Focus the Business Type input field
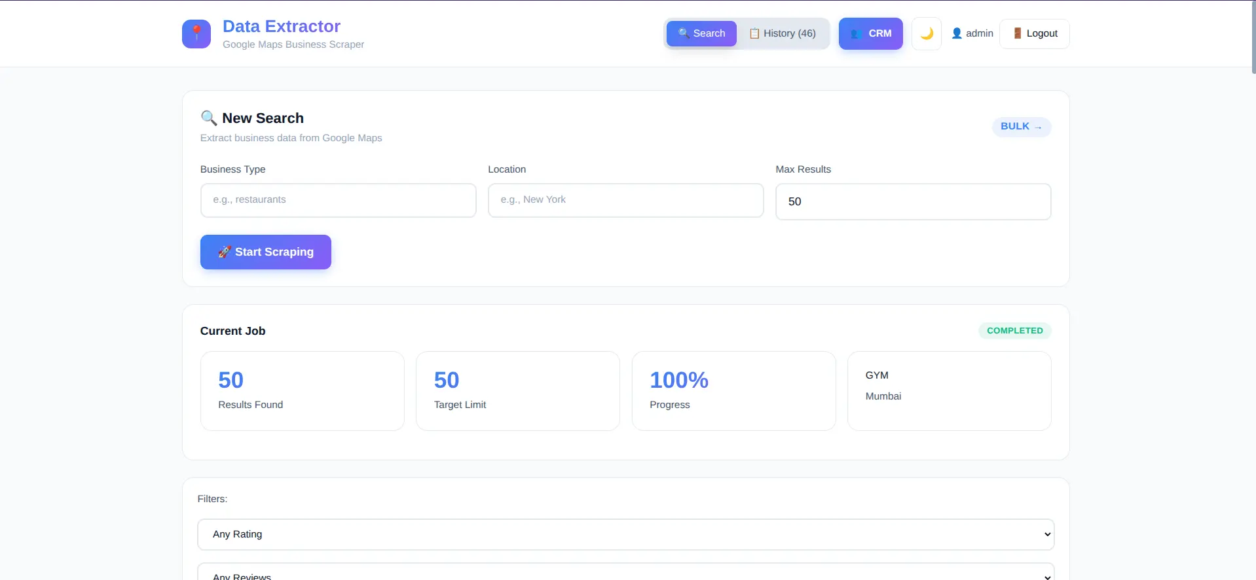Image resolution: width=1256 pixels, height=580 pixels. click(338, 200)
